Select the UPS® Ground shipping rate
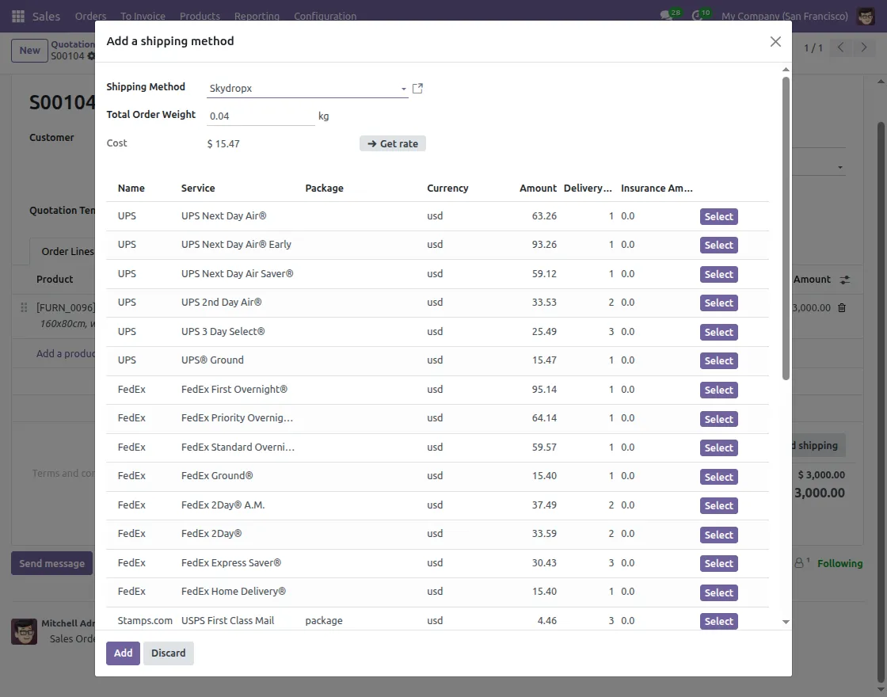This screenshot has width=887, height=697. pos(718,360)
